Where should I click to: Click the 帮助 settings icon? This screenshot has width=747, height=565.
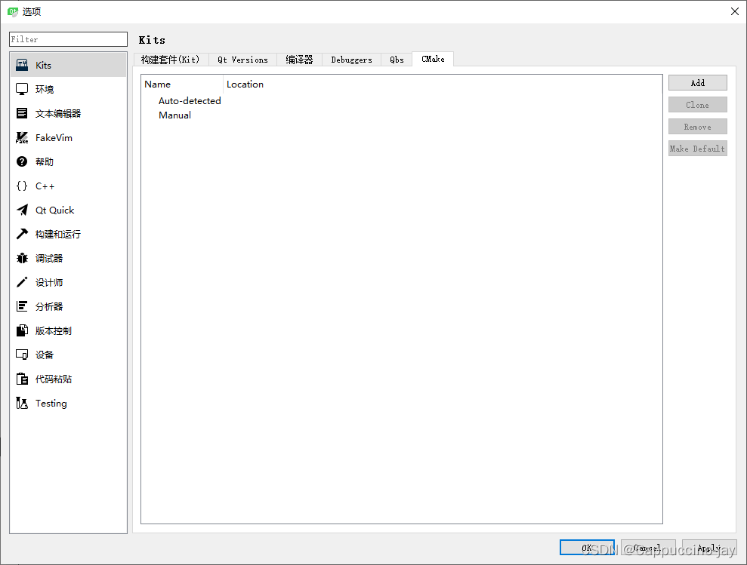coord(43,161)
